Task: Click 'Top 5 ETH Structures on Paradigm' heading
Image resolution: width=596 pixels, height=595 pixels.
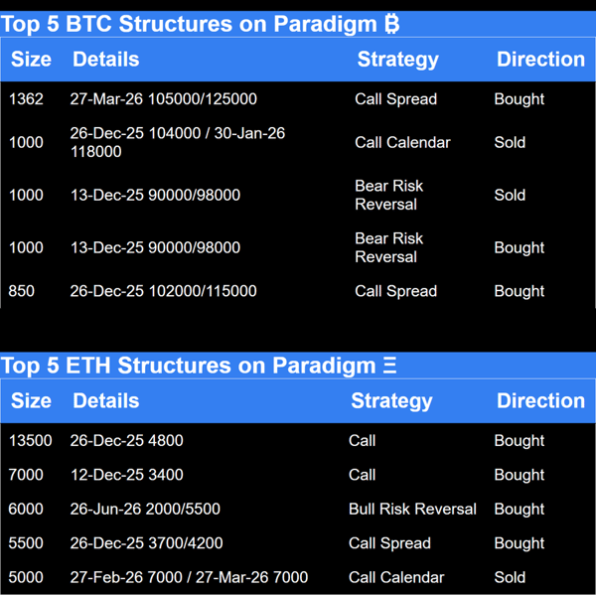Action: [x=189, y=366]
